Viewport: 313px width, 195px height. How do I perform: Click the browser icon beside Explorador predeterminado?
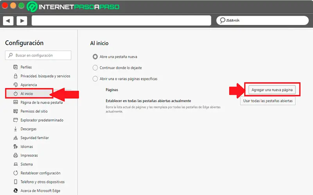tap(15, 120)
